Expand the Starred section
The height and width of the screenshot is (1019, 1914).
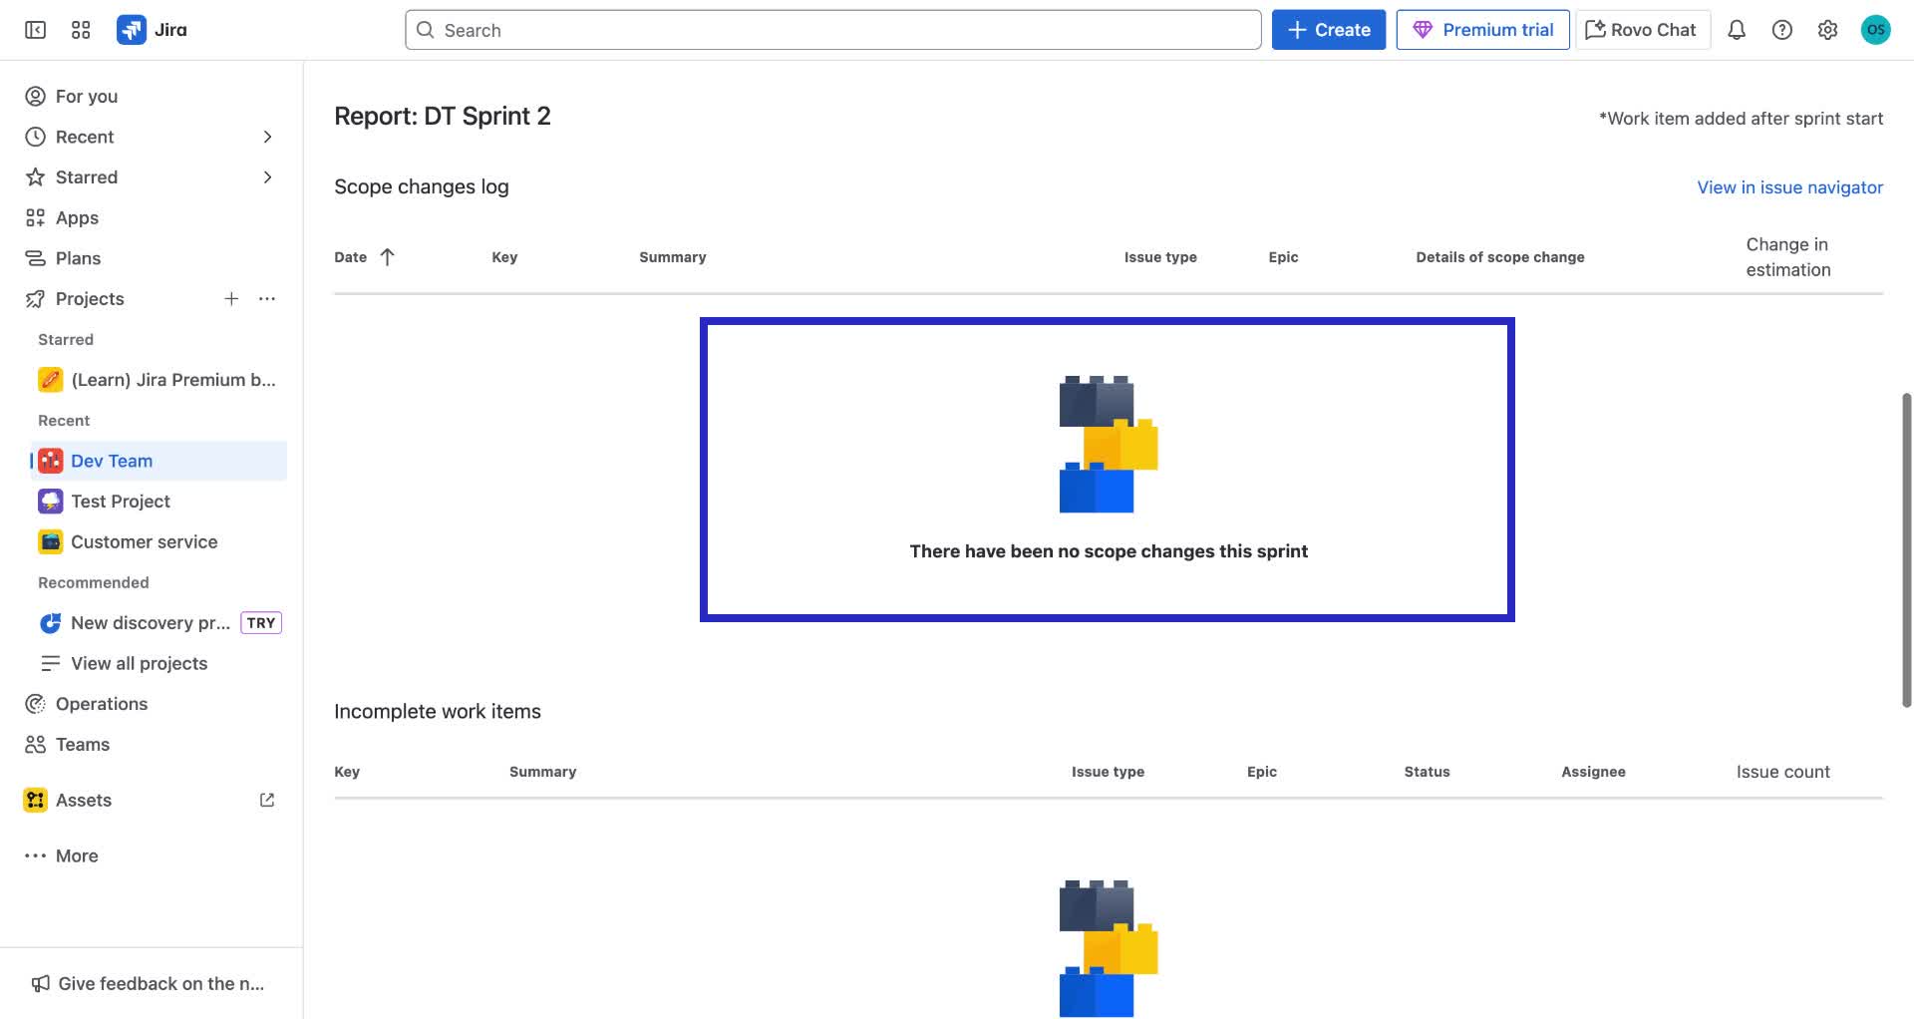[x=266, y=176]
